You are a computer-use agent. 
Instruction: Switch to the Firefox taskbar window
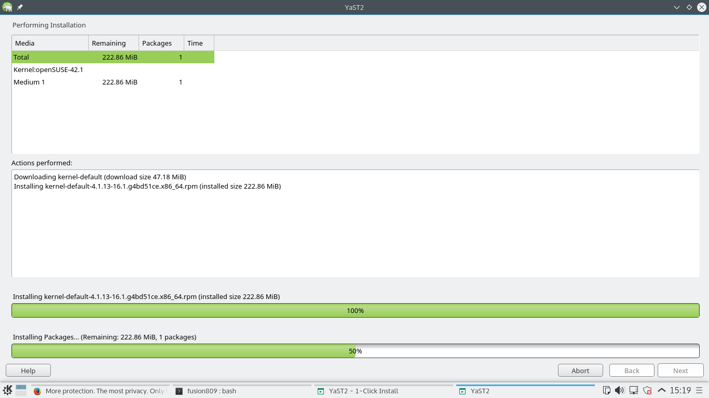(x=100, y=391)
